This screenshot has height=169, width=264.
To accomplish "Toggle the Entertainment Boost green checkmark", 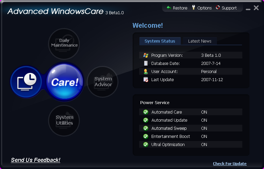I will click(146, 136).
